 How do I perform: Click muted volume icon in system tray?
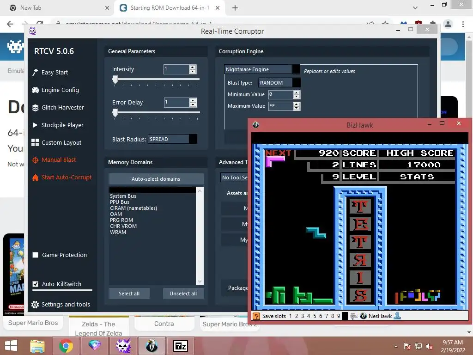pyautogui.click(x=429, y=346)
